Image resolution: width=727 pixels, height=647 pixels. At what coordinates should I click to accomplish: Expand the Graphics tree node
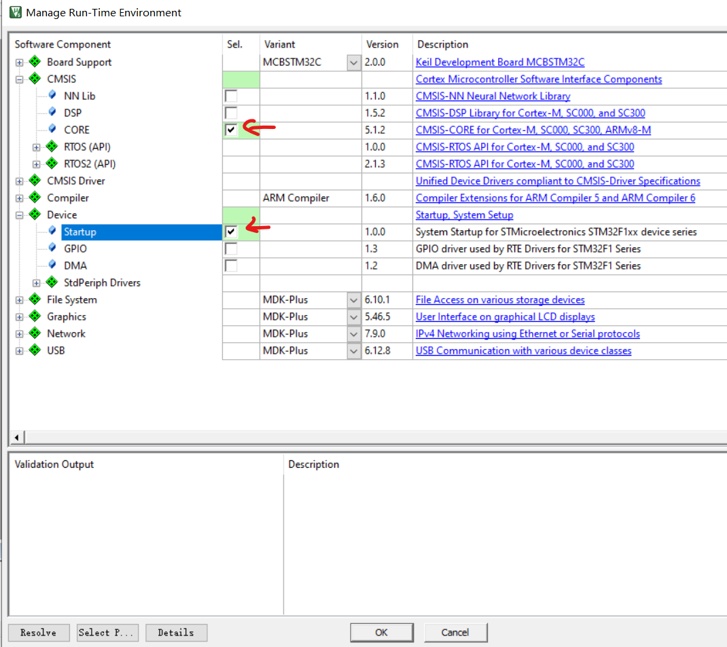tap(20, 317)
